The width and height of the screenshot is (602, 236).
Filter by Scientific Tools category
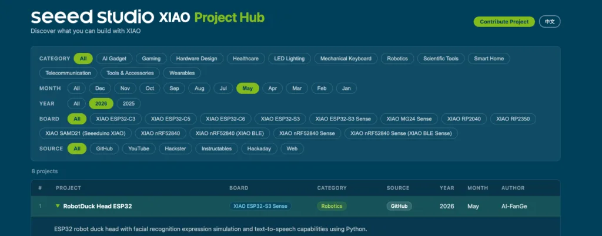pos(441,59)
